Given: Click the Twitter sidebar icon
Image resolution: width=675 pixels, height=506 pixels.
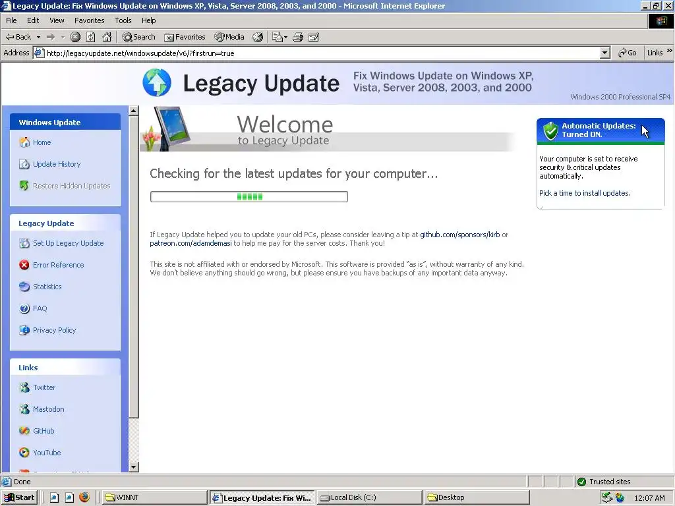Looking at the screenshot, I should [24, 387].
